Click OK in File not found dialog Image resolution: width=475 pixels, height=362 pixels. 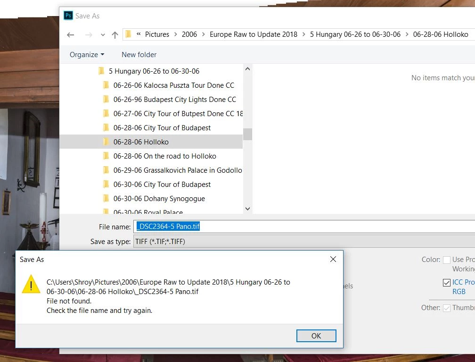coord(316,336)
